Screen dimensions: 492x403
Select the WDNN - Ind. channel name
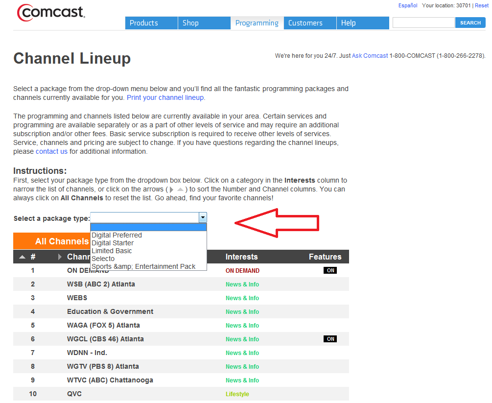[x=87, y=353]
